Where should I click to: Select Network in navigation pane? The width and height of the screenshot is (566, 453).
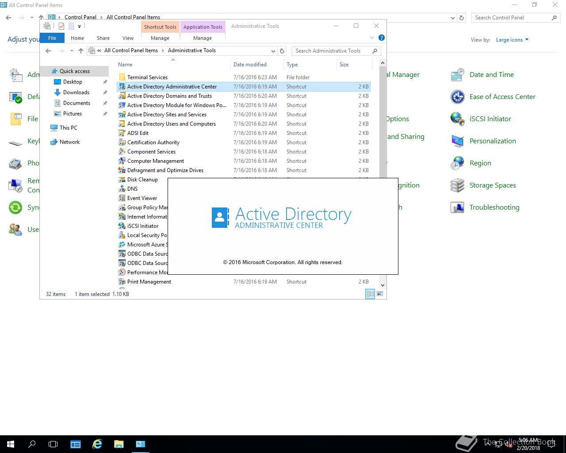[x=69, y=142]
